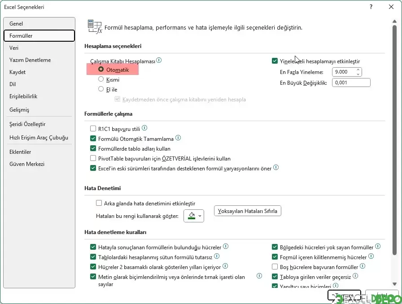
Task: Open the Genel options category
Action: (39, 24)
